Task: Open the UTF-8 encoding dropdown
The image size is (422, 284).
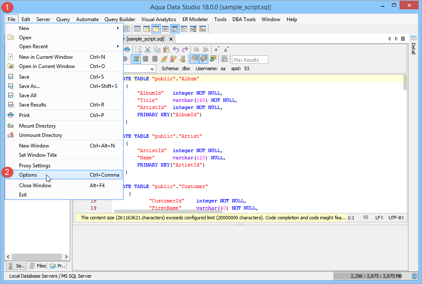Action: tap(397, 218)
